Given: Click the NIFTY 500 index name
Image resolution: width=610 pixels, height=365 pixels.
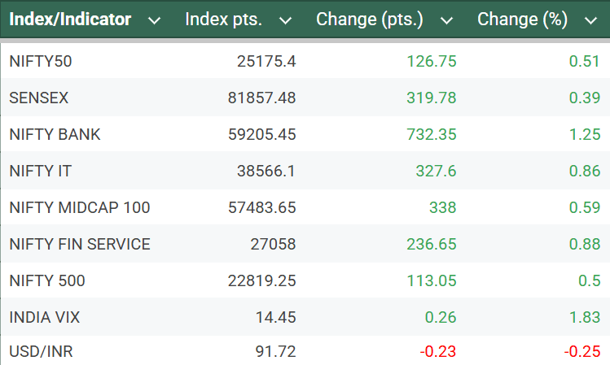Looking at the screenshot, I should (x=47, y=281).
